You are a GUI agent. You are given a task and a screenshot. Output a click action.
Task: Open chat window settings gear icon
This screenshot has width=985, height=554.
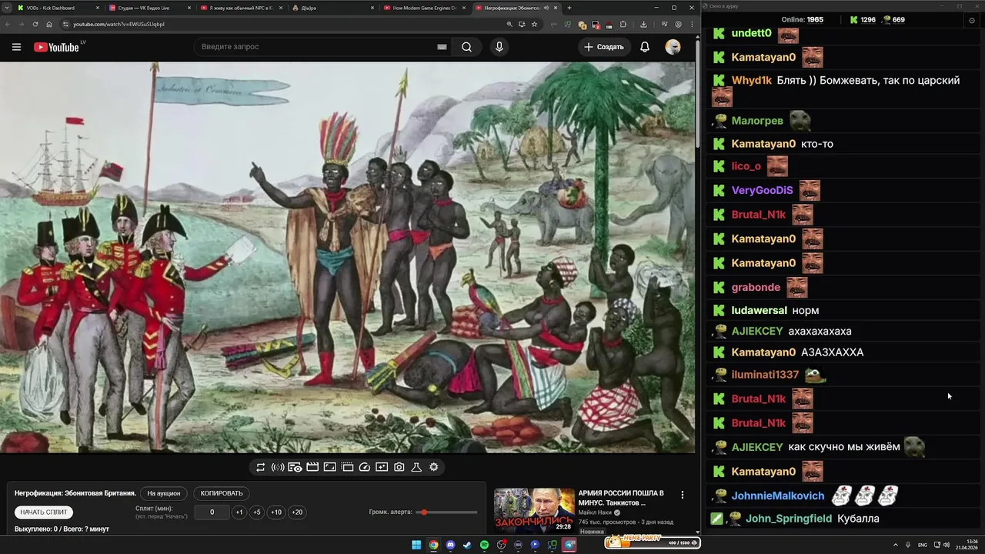972,20
